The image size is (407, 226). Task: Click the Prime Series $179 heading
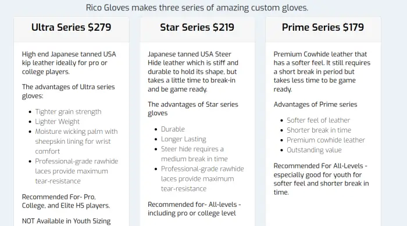point(323,27)
